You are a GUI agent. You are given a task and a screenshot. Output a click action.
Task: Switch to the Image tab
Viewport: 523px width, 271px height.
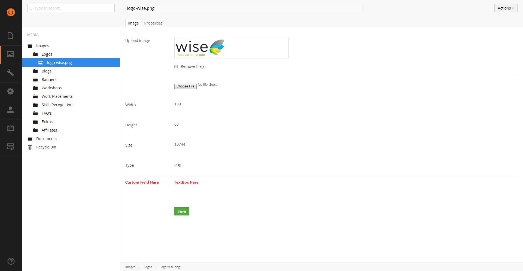click(133, 23)
